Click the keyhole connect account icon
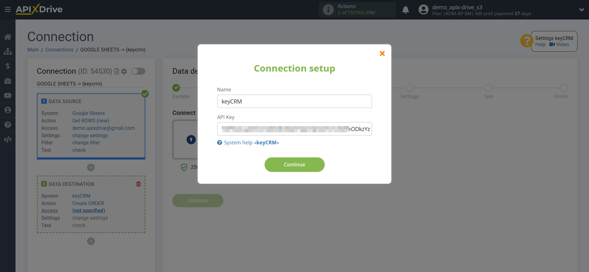589x272 pixels. tap(191, 140)
